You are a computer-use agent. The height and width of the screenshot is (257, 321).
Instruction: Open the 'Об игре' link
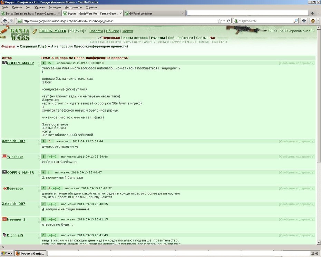coord(113,31)
